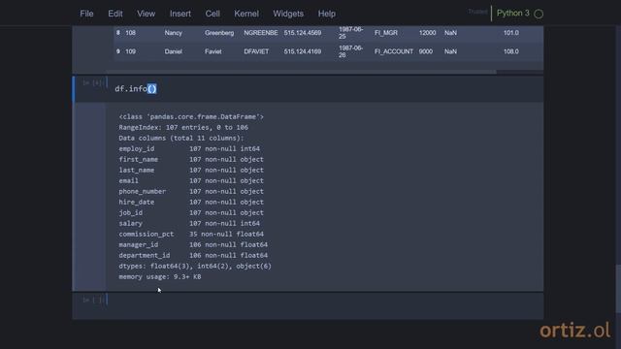This screenshot has height=349, width=621.
Task: Click the notebook vertical scrollbar thumb
Action: [618, 288]
